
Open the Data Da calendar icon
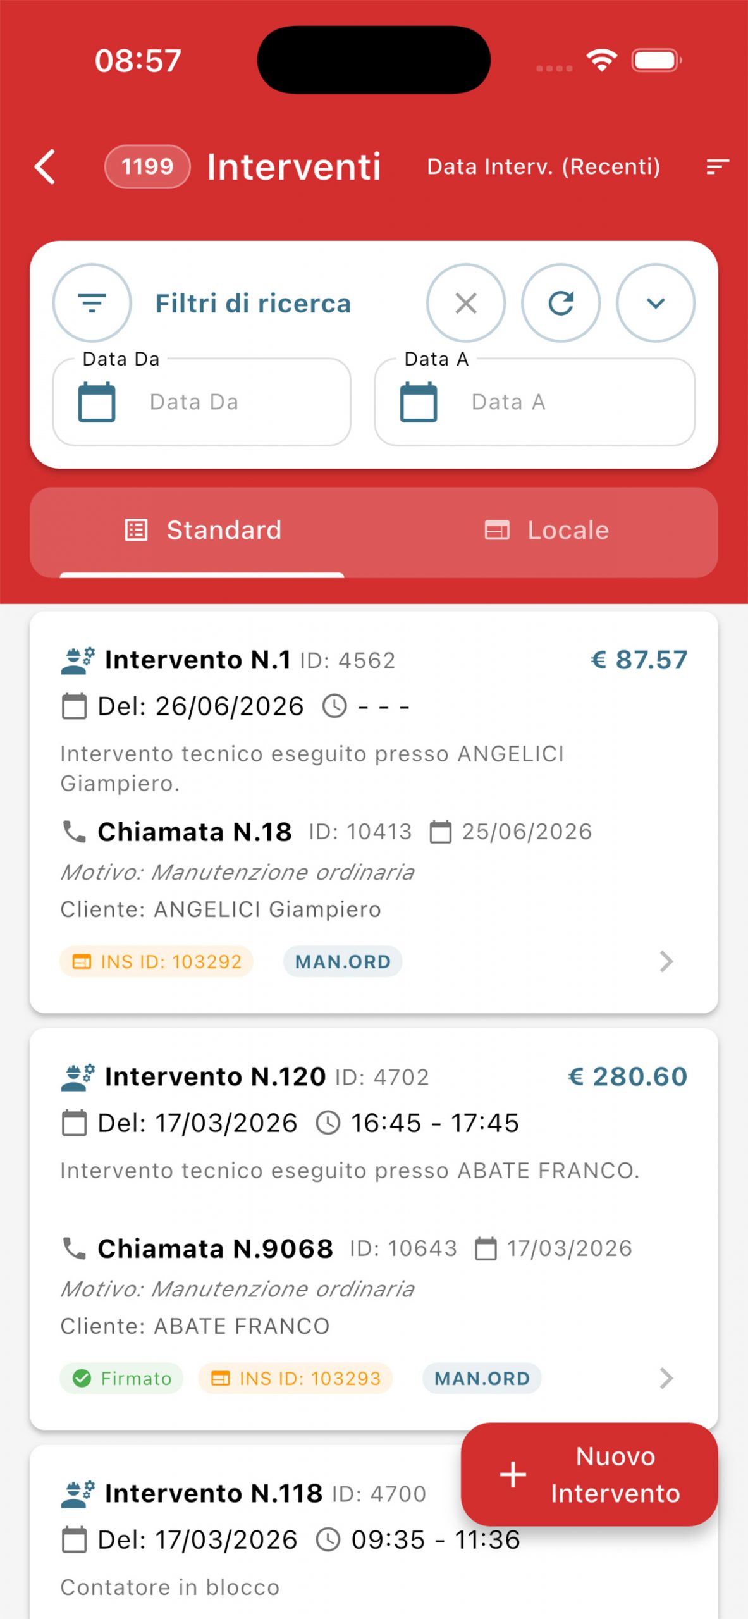[x=97, y=402]
